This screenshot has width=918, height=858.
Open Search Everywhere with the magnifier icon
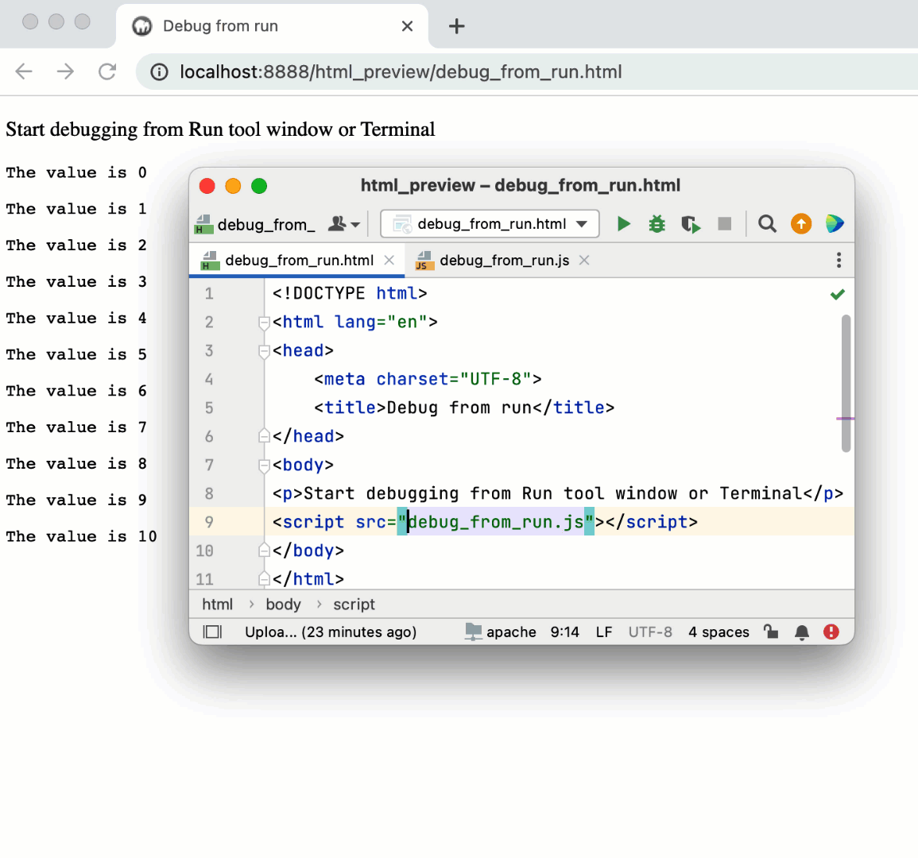pyautogui.click(x=766, y=223)
